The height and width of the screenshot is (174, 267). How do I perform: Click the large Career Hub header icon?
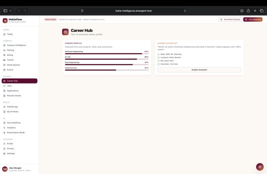pyautogui.click(x=65, y=32)
